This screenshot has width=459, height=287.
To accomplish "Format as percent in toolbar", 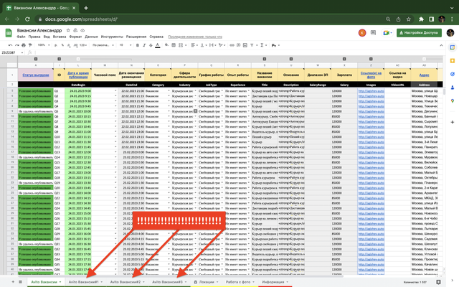I will (62, 45).
